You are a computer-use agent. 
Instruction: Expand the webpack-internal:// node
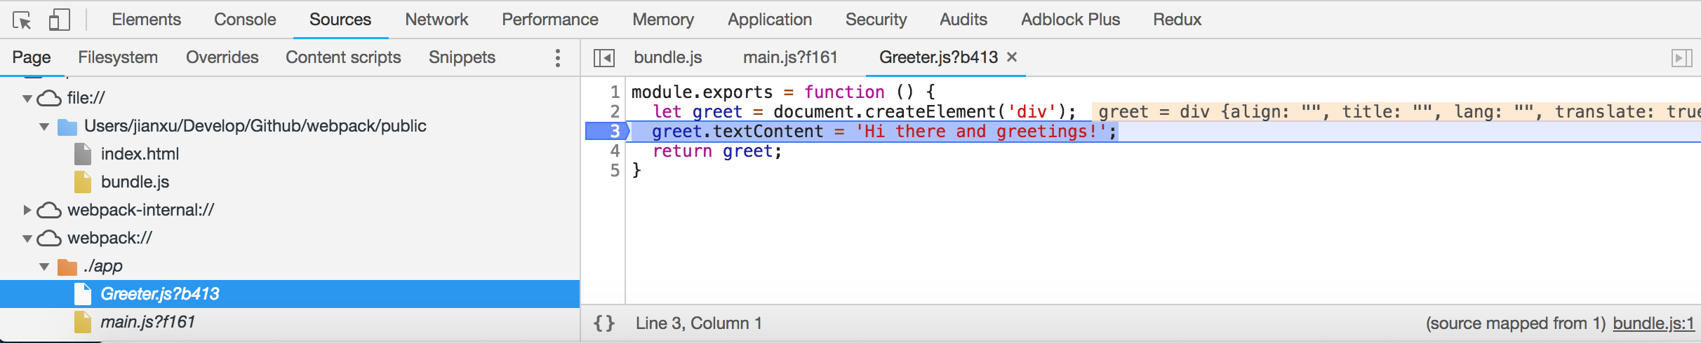(x=27, y=210)
